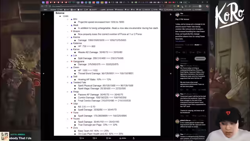Bookmark Tim's post in the side panel
Screen dimensions: 250x141
click(x=198, y=52)
